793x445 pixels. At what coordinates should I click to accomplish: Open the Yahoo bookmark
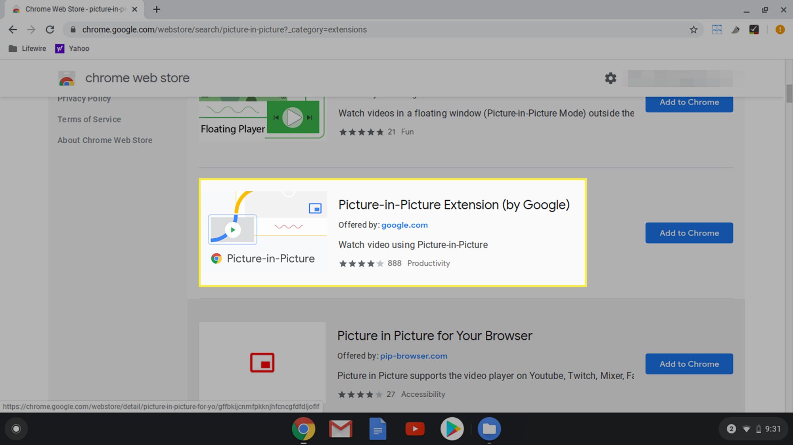[x=73, y=48]
